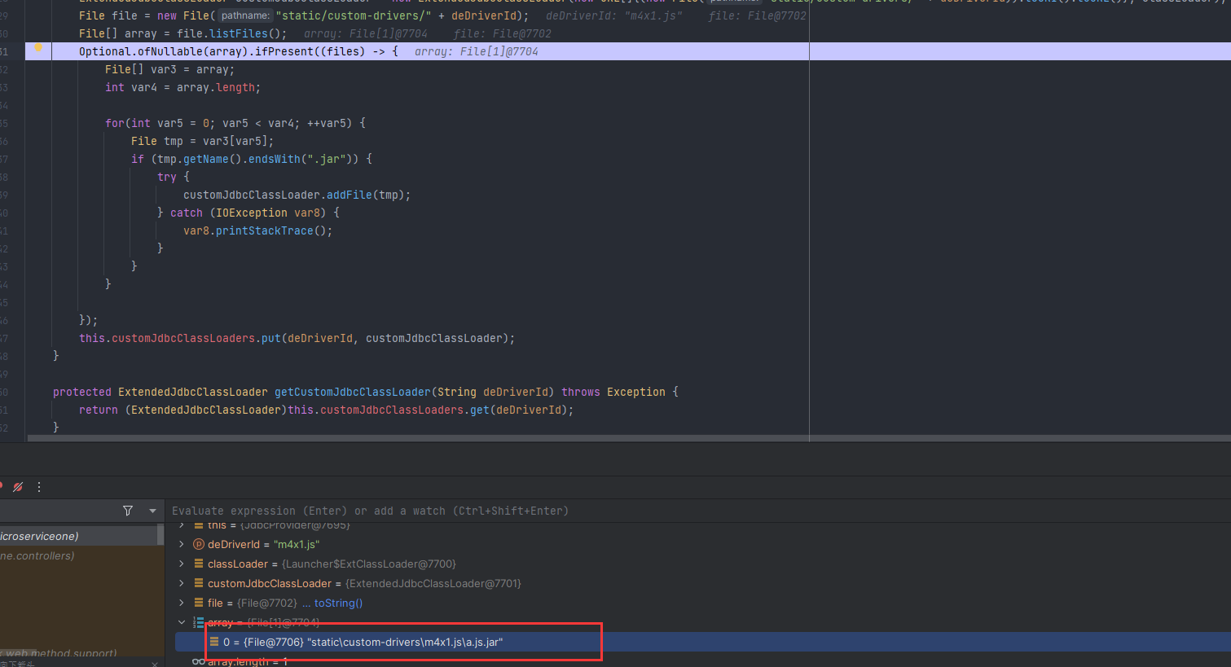The width and height of the screenshot is (1231, 667).
Task: Click the field icon beside classLoader
Action: [x=199, y=564]
